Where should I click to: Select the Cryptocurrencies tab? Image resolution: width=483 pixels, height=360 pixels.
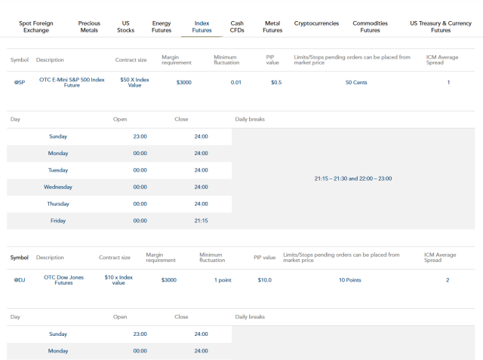[316, 23]
